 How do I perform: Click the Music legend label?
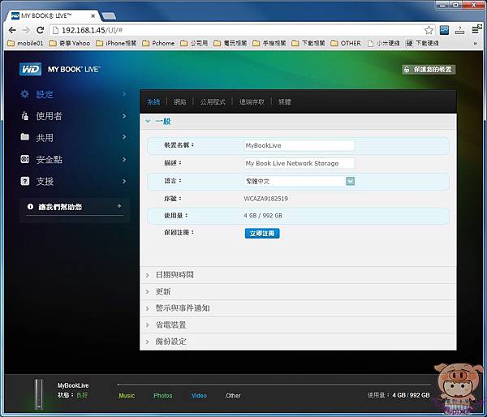(127, 396)
